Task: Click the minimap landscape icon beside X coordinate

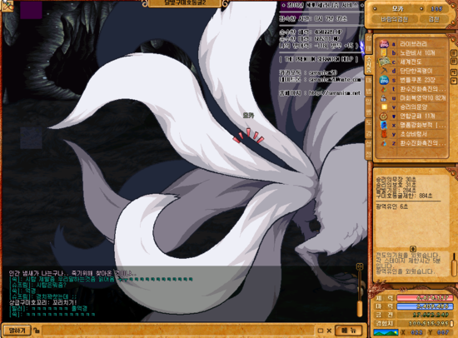Action: pyautogui.click(x=386, y=332)
